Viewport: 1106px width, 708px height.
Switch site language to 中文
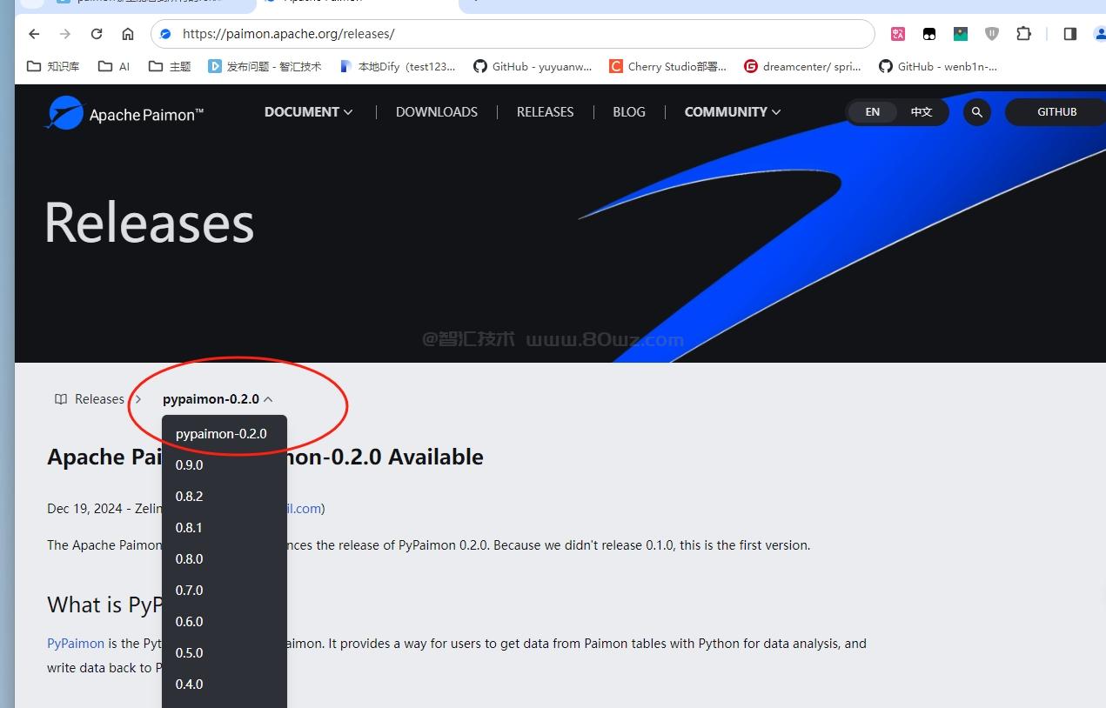pyautogui.click(x=921, y=112)
